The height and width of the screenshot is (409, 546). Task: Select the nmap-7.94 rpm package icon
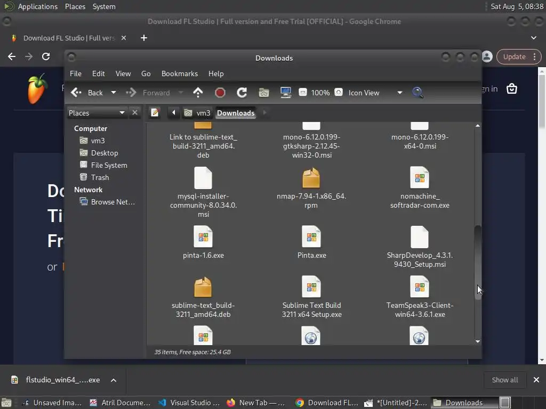pos(311,178)
